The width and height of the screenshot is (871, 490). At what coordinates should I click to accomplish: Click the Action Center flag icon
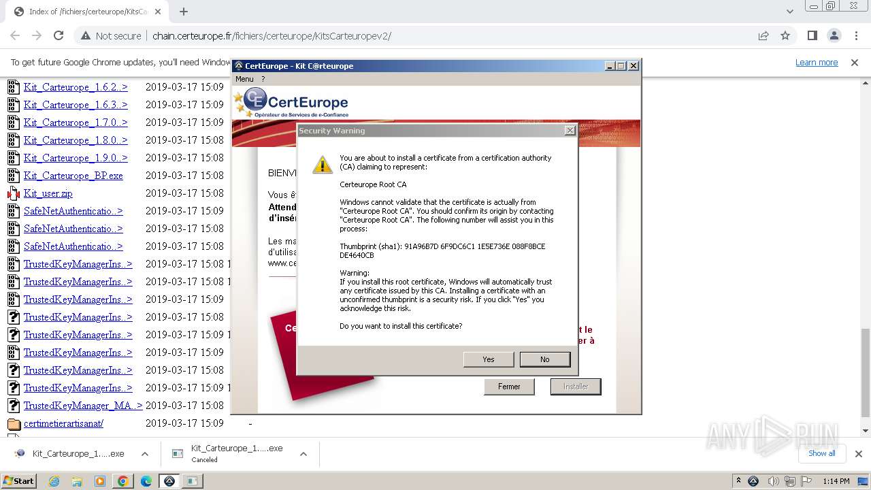click(x=806, y=481)
